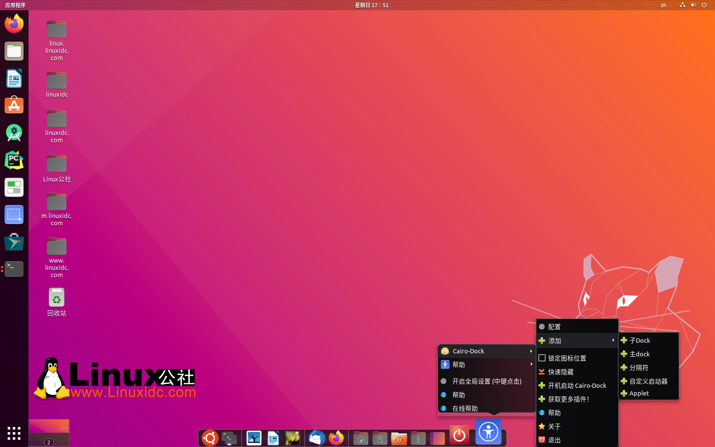Image resolution: width=715 pixels, height=447 pixels.
Task: Click the volume indicator in the top bar
Action: tap(693, 5)
